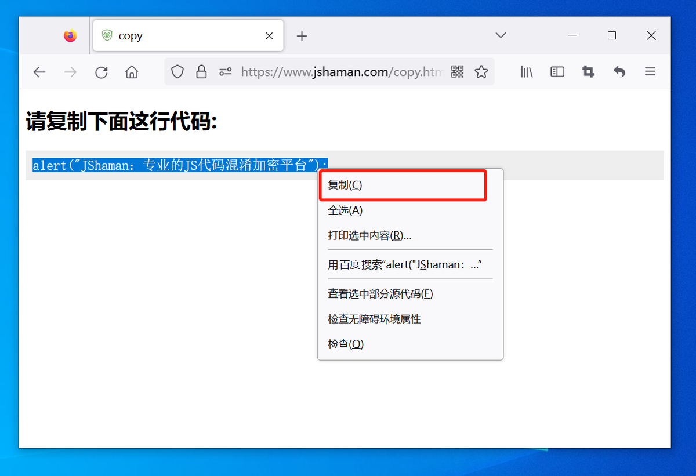
Task: Choose 查看选中部分源代码(E) menu entry
Action: [410, 294]
